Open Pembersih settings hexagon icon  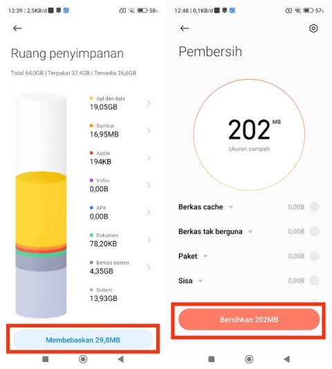313,28
